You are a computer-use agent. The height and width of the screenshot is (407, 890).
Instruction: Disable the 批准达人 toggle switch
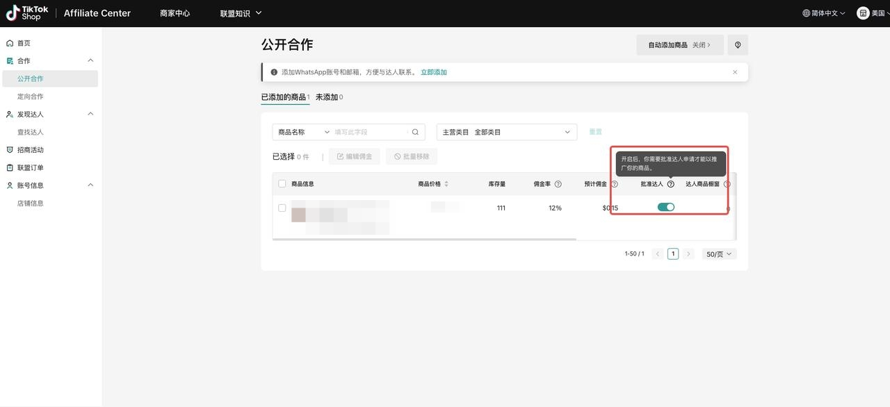coord(666,207)
